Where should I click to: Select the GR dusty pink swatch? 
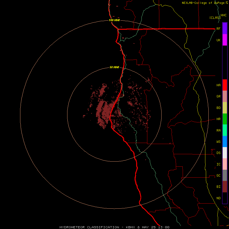225,96
